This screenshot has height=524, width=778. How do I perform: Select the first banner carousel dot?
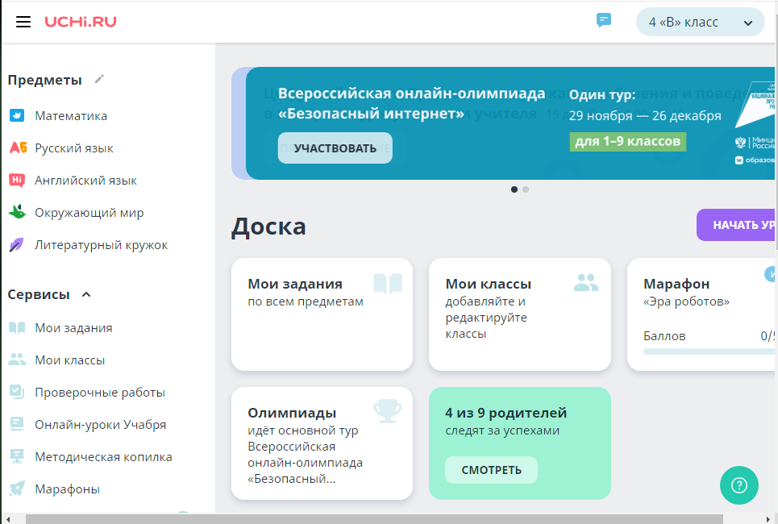(x=514, y=189)
